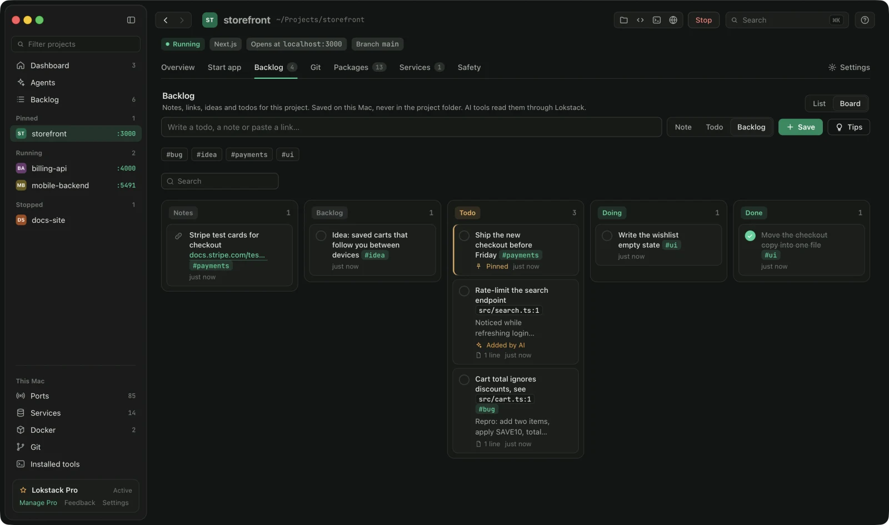Check off 'Idea: saved carts' item
Image resolution: width=889 pixels, height=525 pixels.
tap(321, 236)
